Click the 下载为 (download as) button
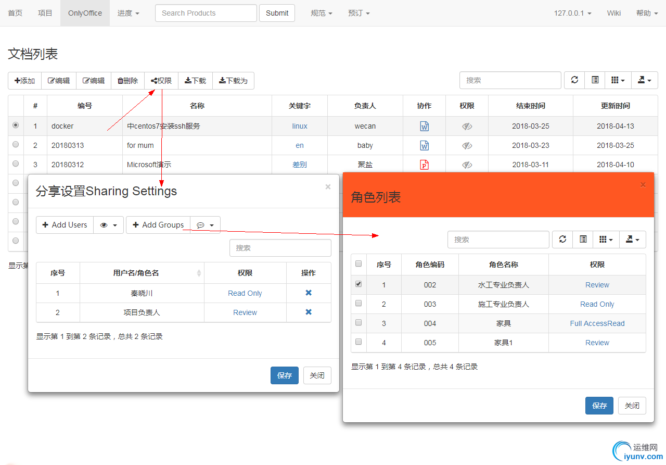This screenshot has height=465, width=666. 233,81
